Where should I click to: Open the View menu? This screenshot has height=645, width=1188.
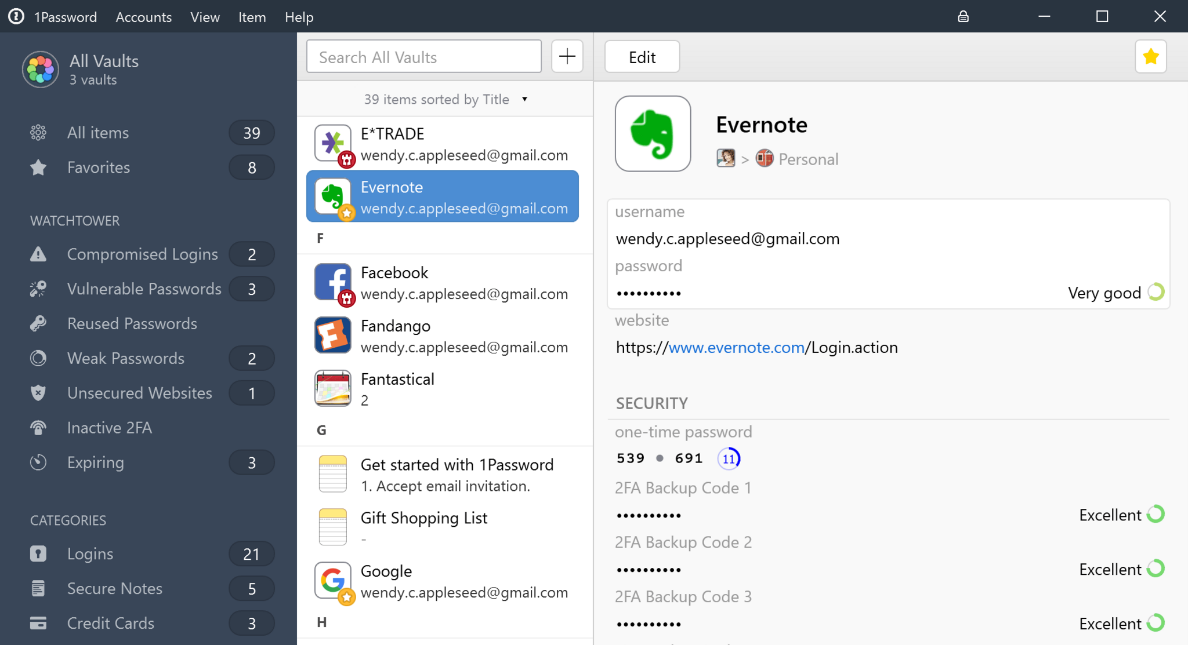point(205,17)
